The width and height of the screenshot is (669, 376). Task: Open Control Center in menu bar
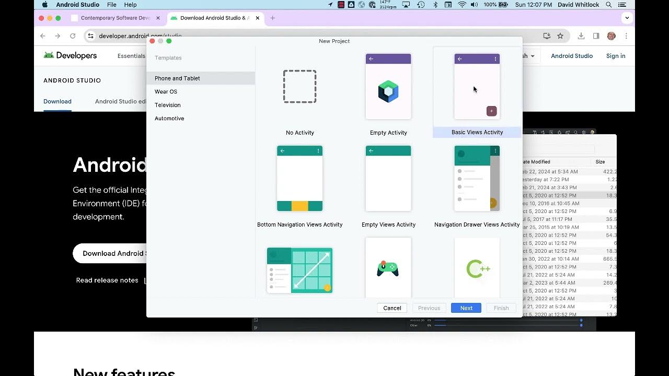622,5
